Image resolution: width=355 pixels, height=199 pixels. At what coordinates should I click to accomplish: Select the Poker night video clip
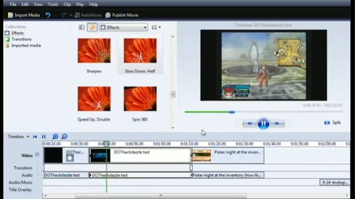228,155
